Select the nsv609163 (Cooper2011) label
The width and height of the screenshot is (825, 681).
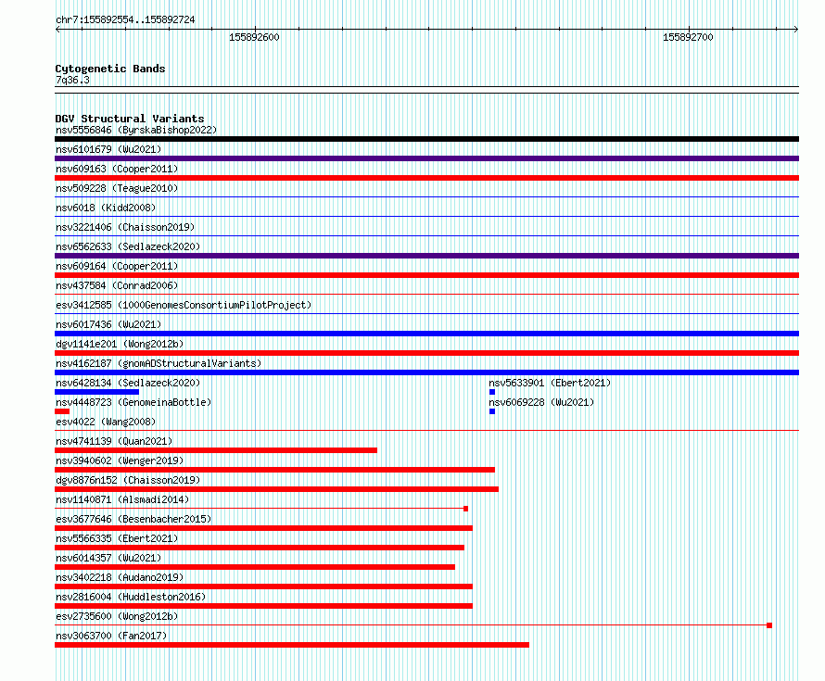[x=117, y=169]
